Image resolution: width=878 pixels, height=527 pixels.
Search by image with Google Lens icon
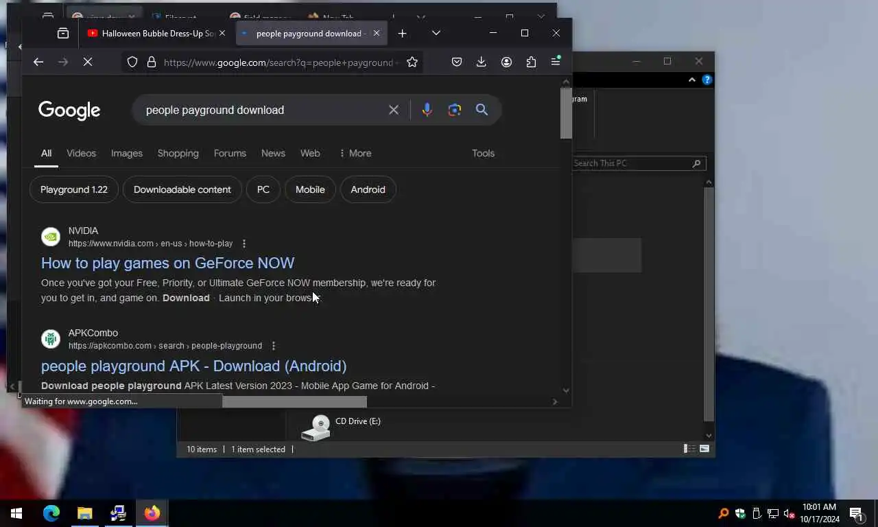pyautogui.click(x=455, y=110)
